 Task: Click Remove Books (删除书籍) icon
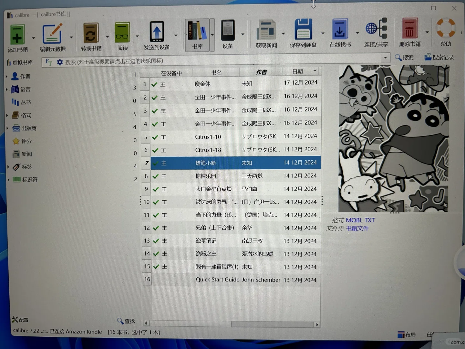(410, 29)
